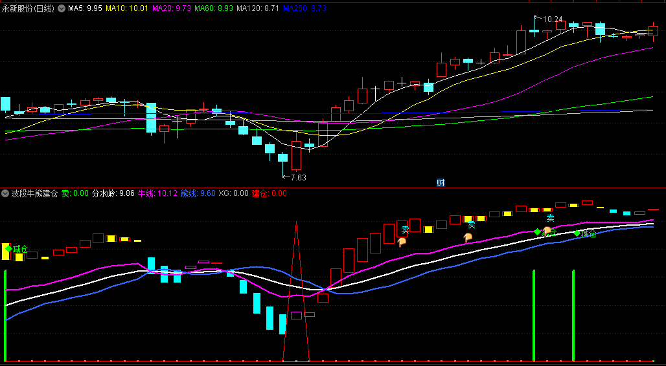
Task: Click the 财 financial event marker
Action: [441, 183]
